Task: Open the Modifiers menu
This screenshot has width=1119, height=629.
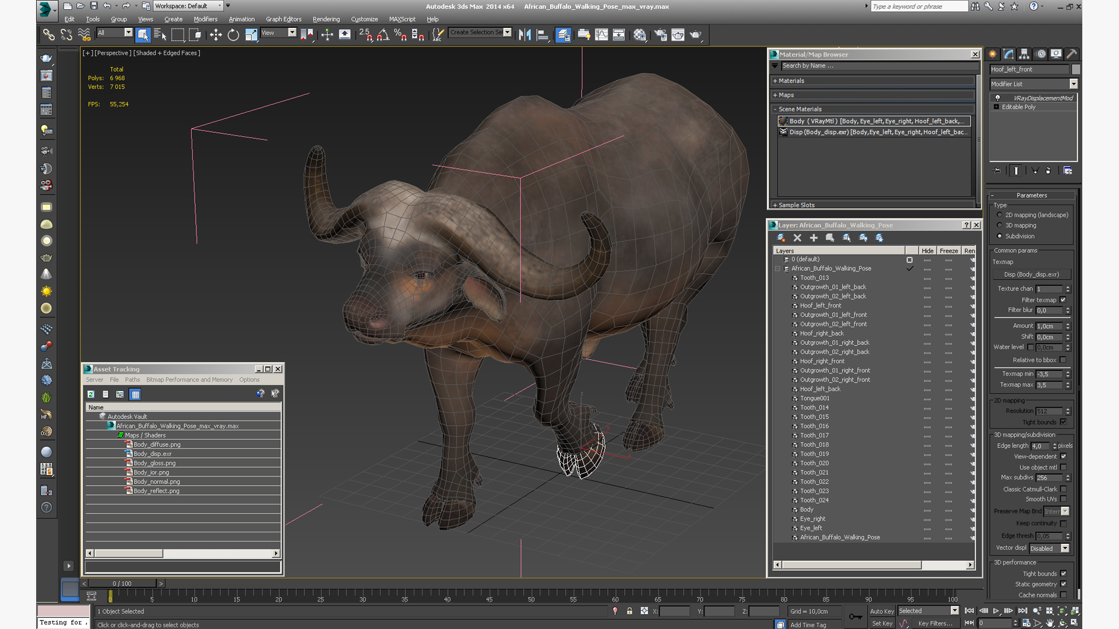Action: [205, 19]
